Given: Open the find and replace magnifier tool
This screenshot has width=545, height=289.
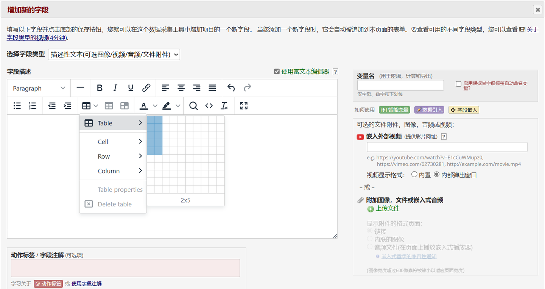Looking at the screenshot, I should point(193,106).
